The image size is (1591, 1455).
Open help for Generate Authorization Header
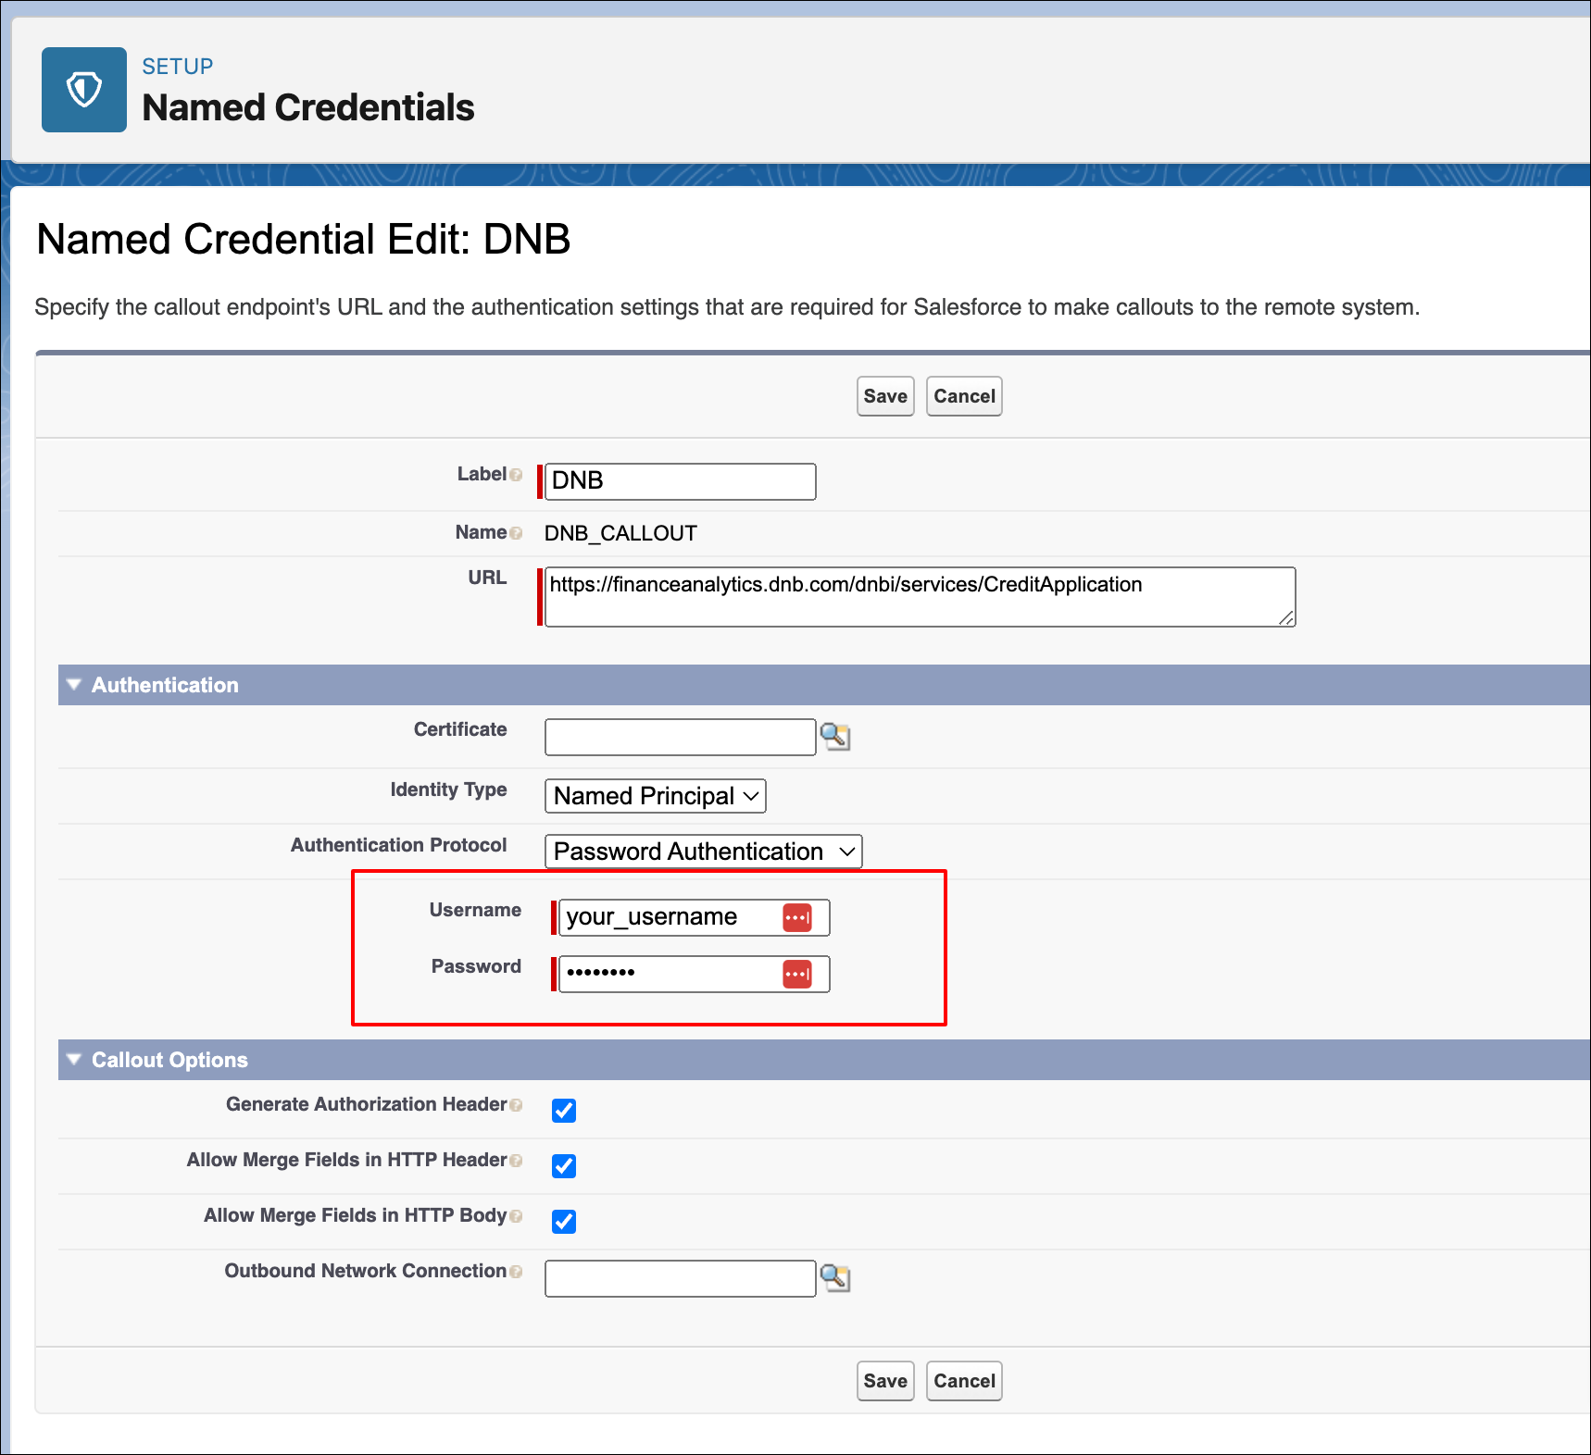coord(516,1105)
